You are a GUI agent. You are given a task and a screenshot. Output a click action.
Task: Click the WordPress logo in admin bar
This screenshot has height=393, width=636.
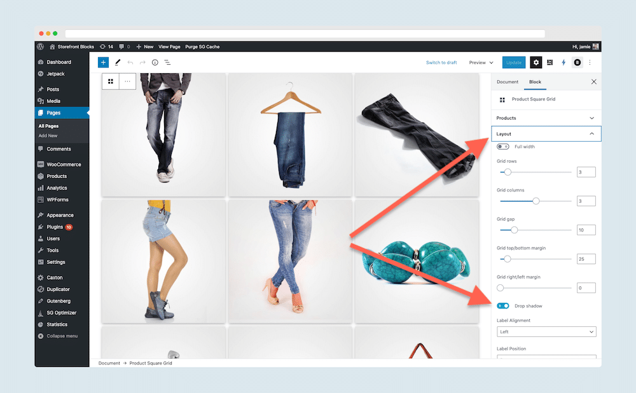click(x=40, y=46)
